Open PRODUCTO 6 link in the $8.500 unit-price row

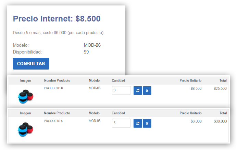(53, 88)
